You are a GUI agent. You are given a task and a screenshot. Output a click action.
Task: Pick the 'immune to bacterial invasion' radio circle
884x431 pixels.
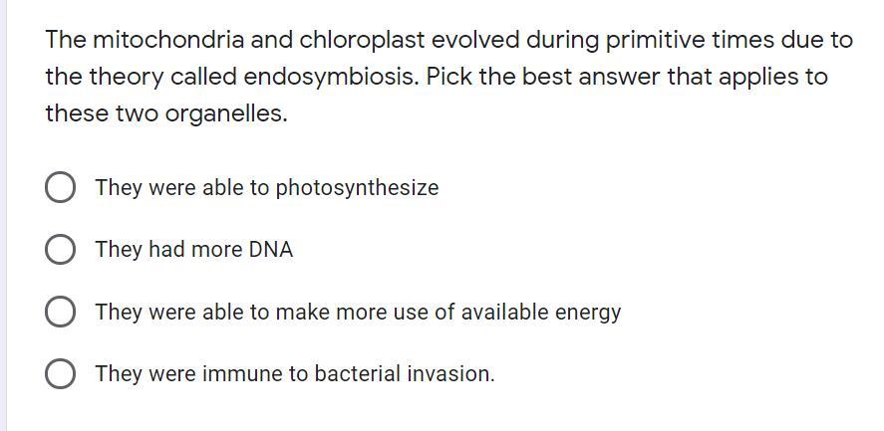(x=60, y=374)
